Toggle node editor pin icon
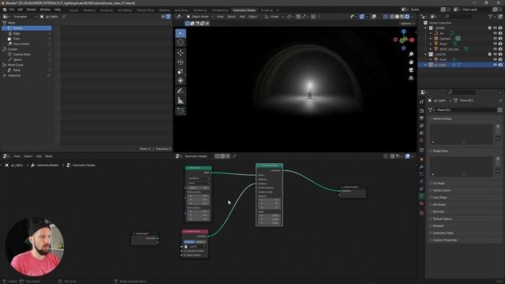505x284 pixels. [234, 156]
